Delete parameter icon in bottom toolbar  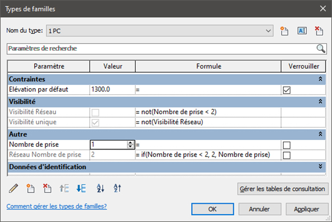47,188
